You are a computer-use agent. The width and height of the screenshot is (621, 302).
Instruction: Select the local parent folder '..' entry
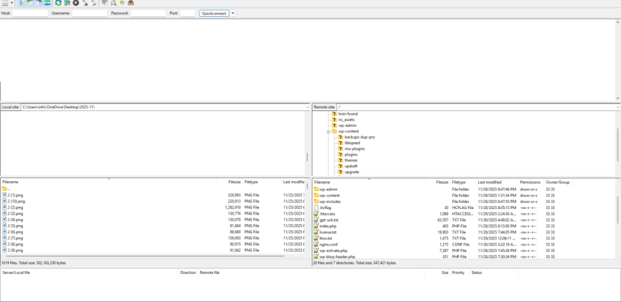[6, 189]
